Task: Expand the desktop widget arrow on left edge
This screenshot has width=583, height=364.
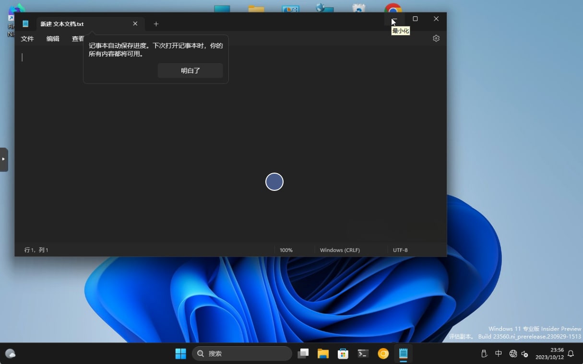Action: (4, 159)
